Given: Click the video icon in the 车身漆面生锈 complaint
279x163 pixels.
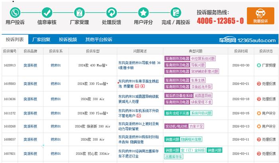Looking at the screenshot, I should (143, 86).
